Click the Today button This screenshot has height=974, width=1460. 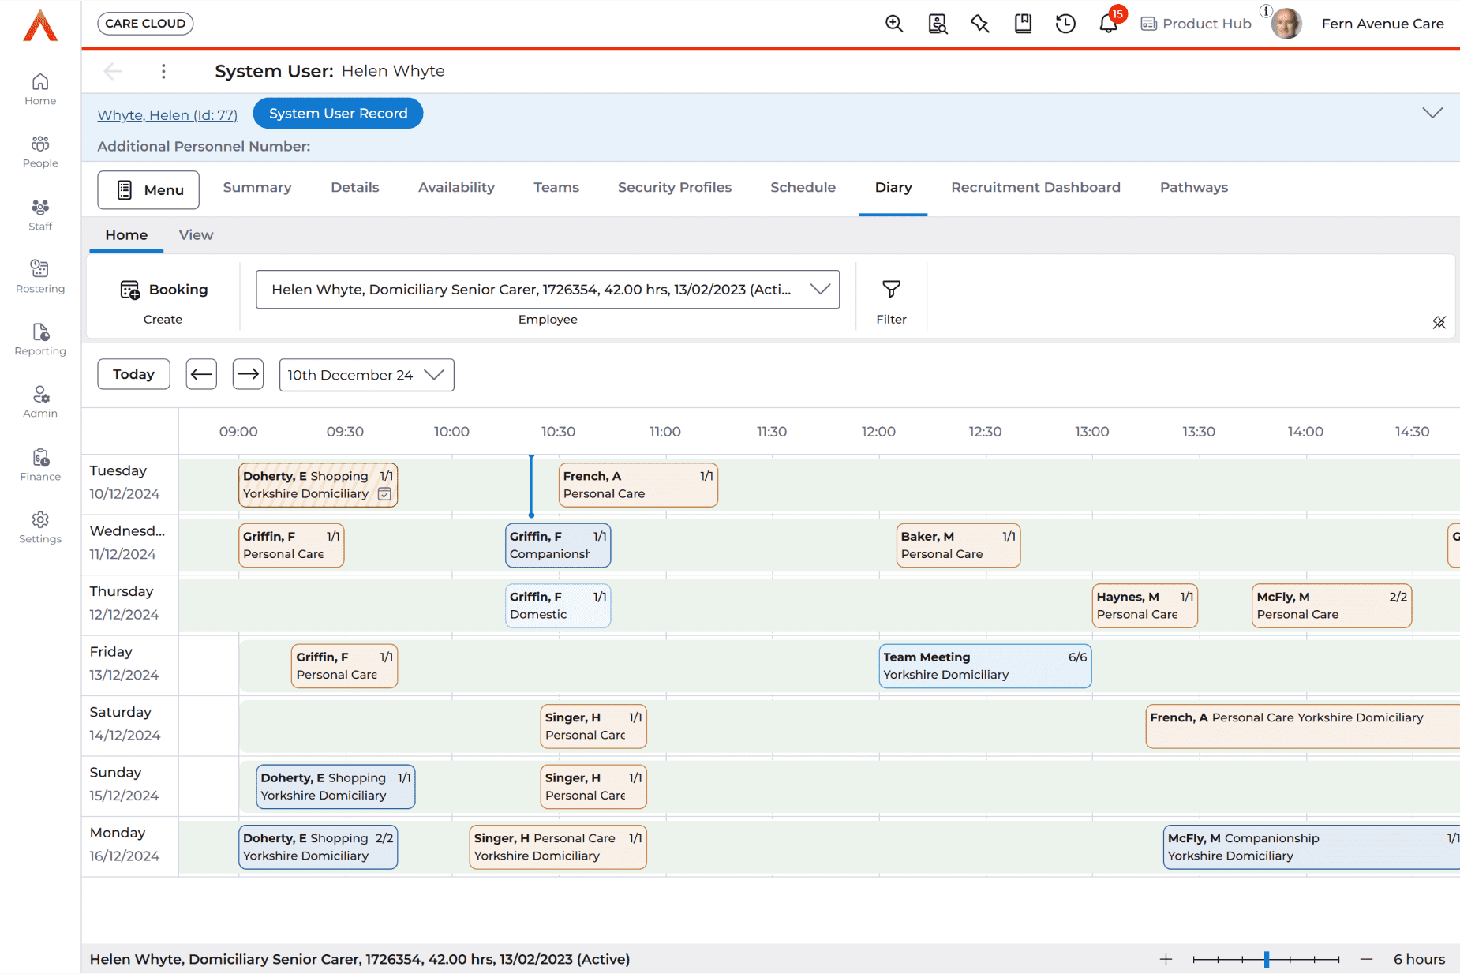point(133,374)
